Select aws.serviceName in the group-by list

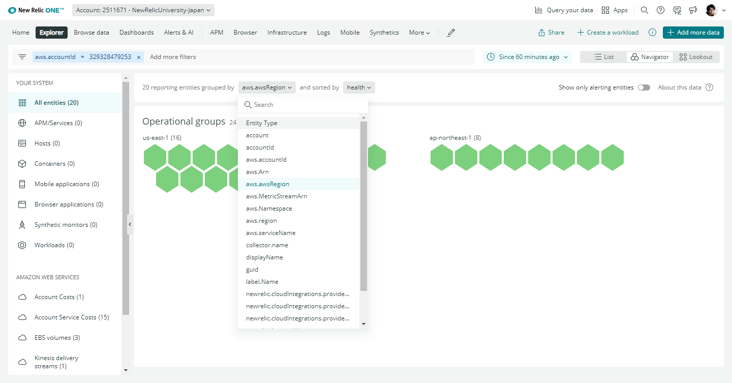point(299,233)
